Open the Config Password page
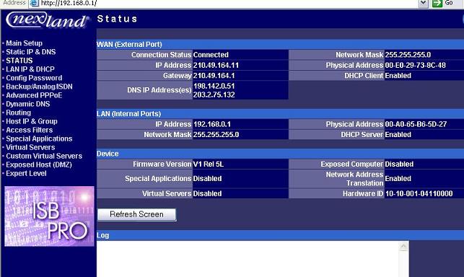 (34, 78)
